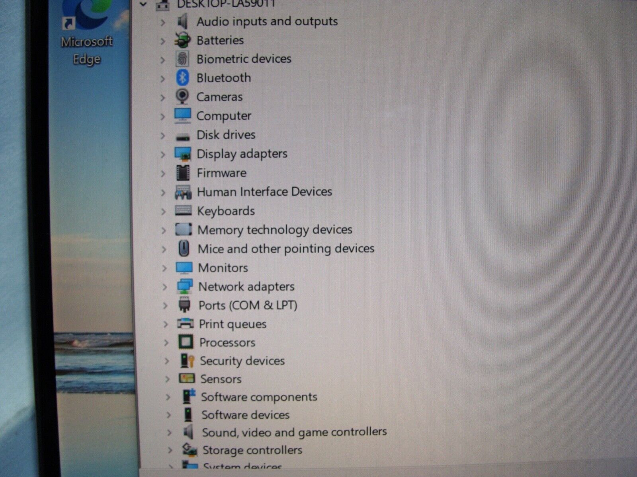Click the Ports (COM & LPT) icon
637x477 pixels.
pyautogui.click(x=184, y=305)
